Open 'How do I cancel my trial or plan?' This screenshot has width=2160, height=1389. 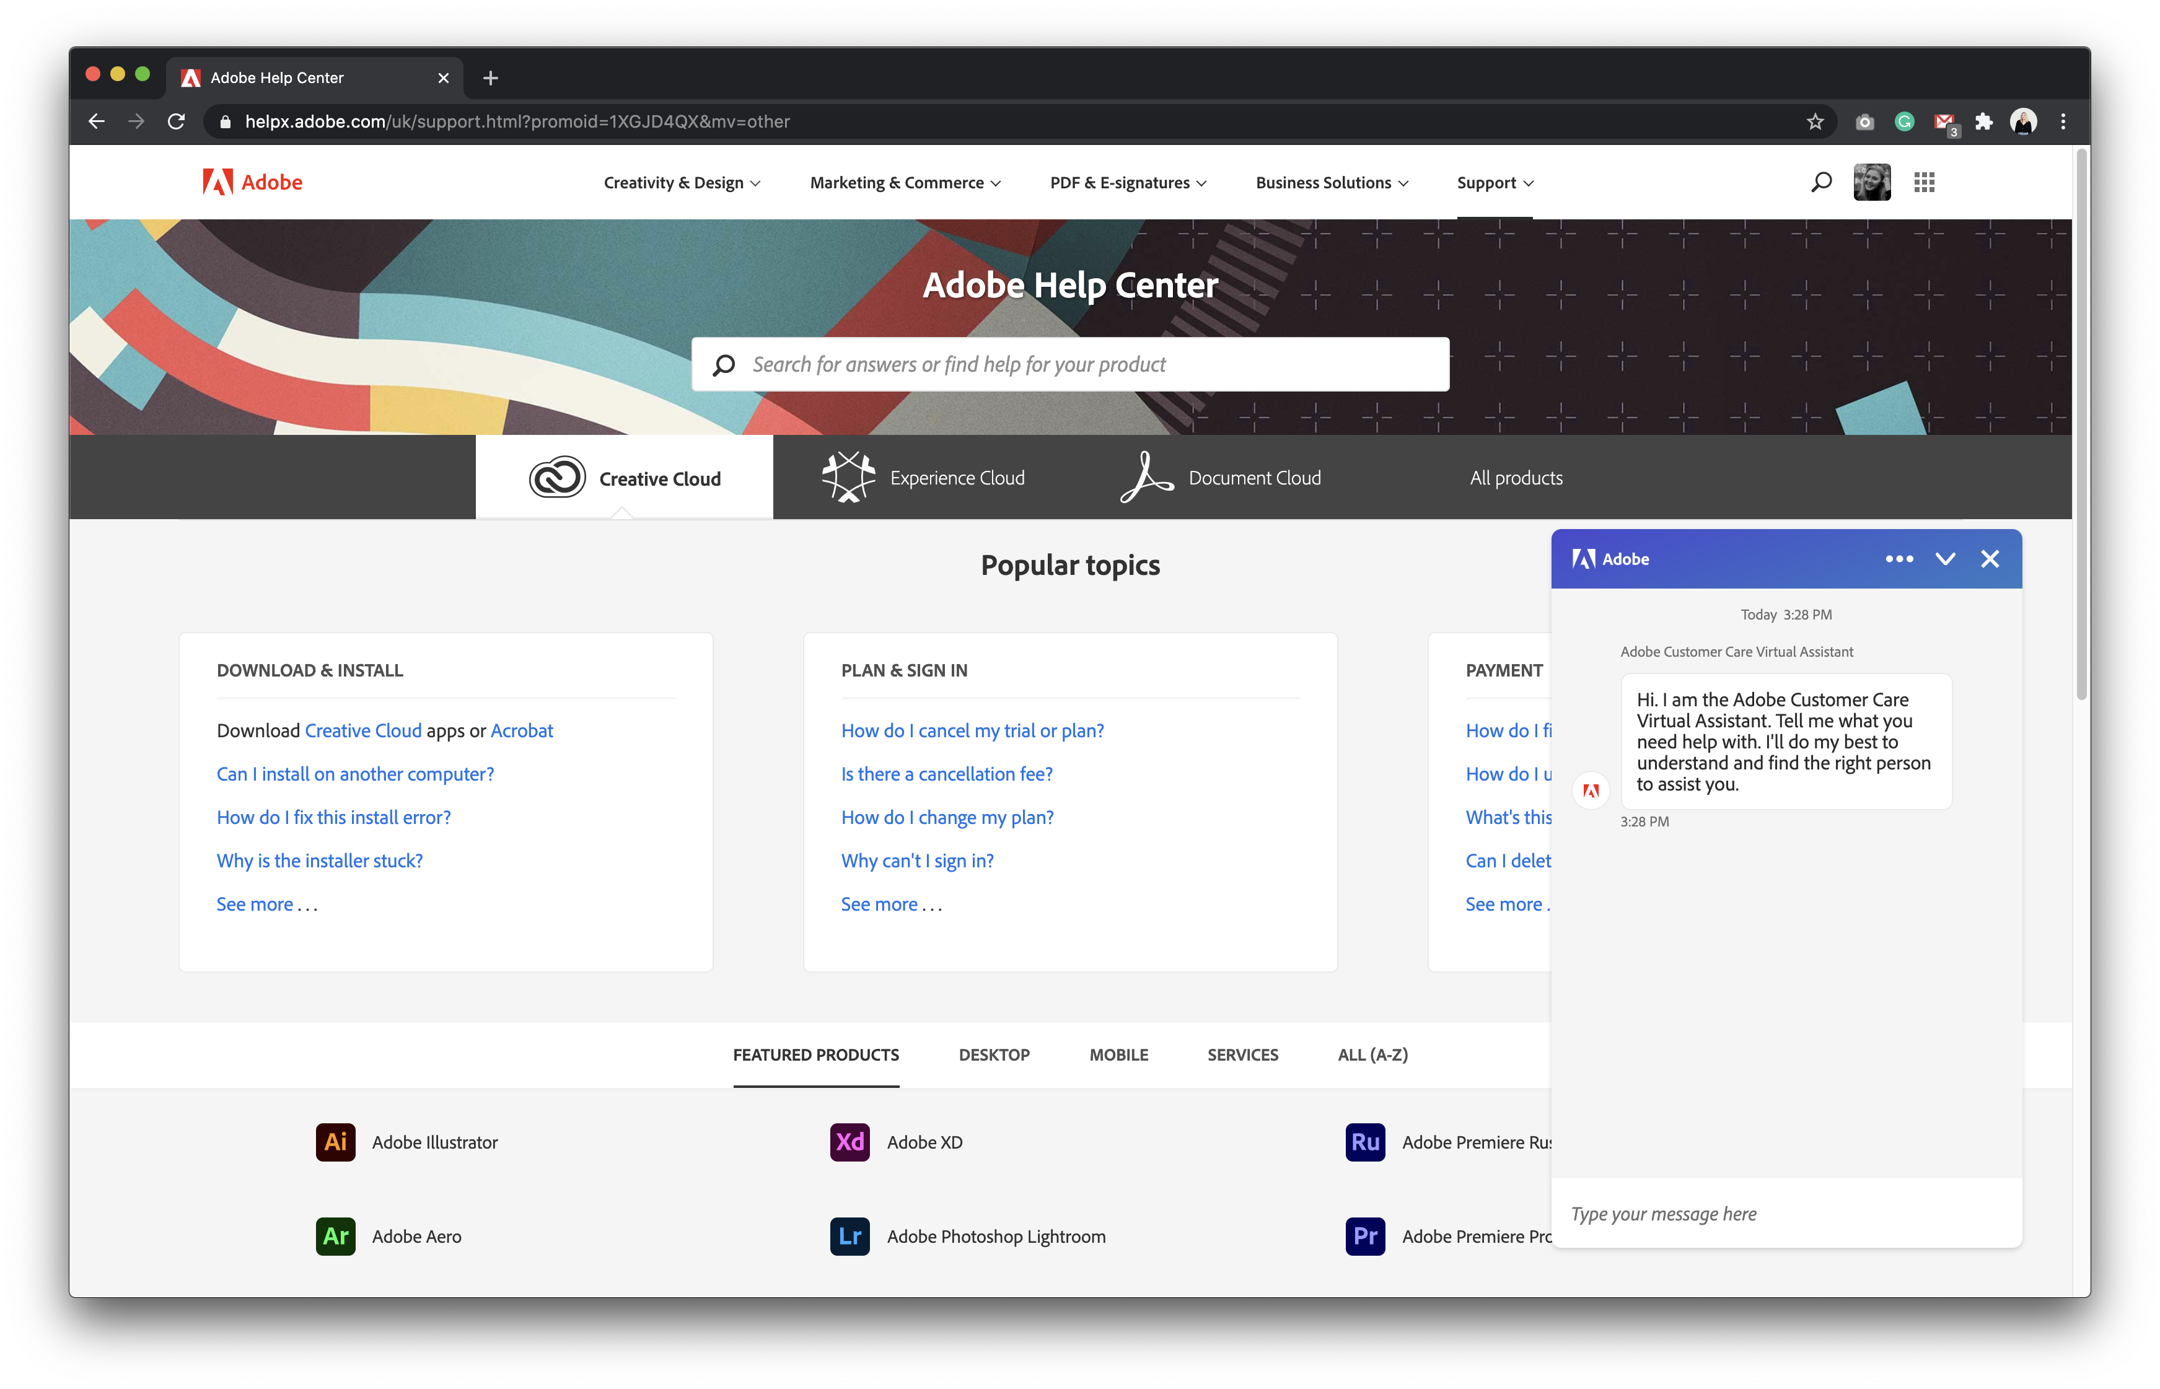point(972,730)
